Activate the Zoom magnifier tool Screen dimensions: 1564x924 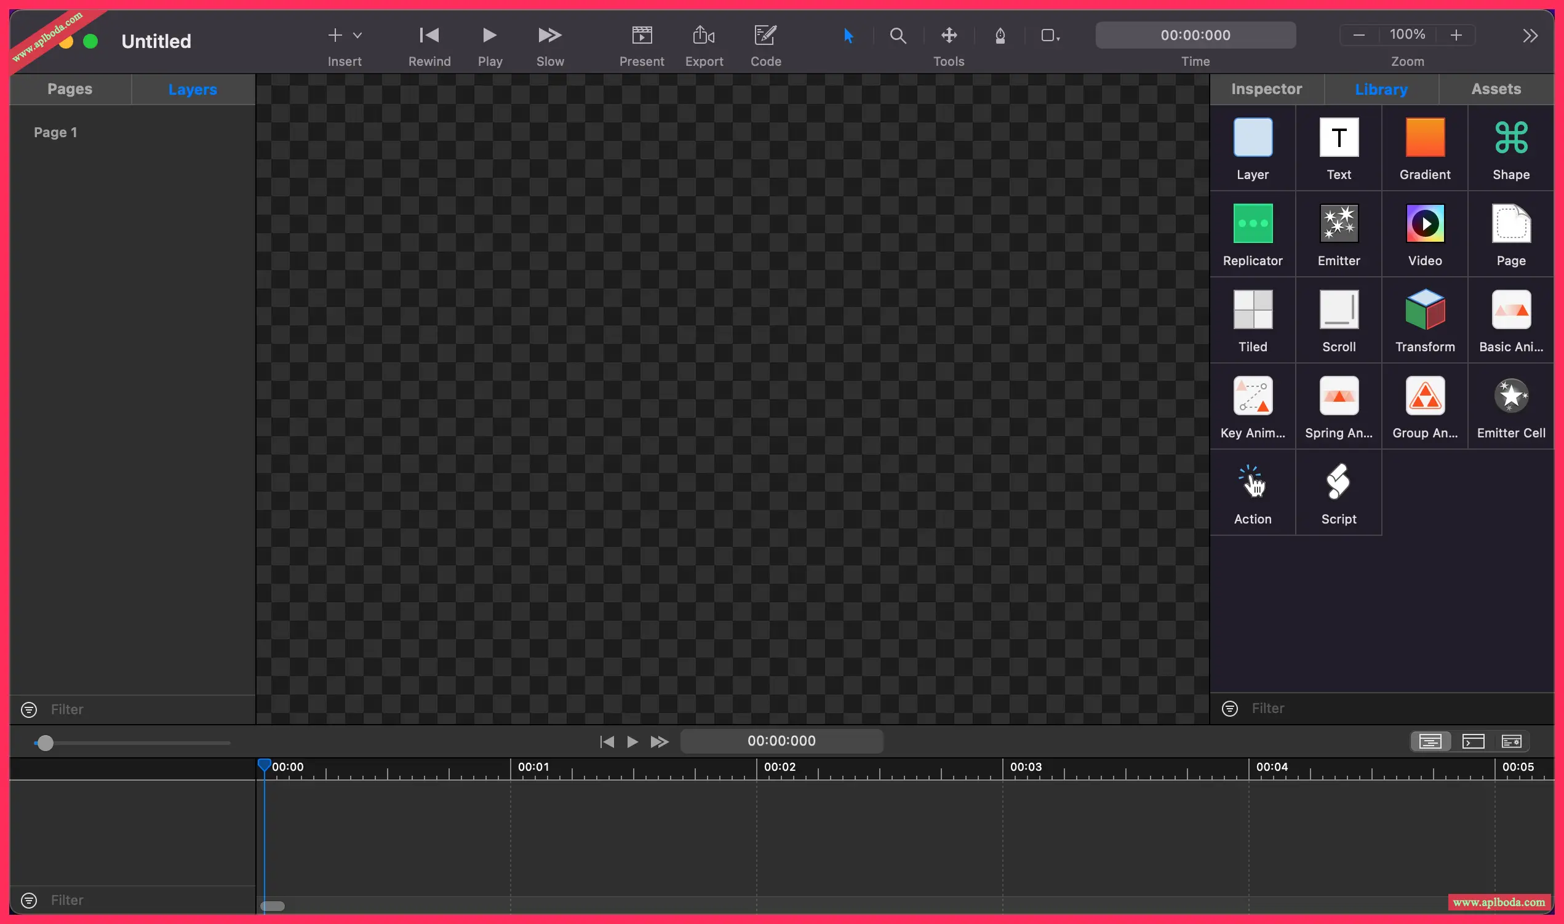coord(897,36)
